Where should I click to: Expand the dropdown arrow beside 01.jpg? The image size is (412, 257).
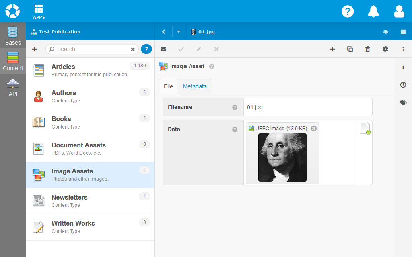[x=179, y=32]
